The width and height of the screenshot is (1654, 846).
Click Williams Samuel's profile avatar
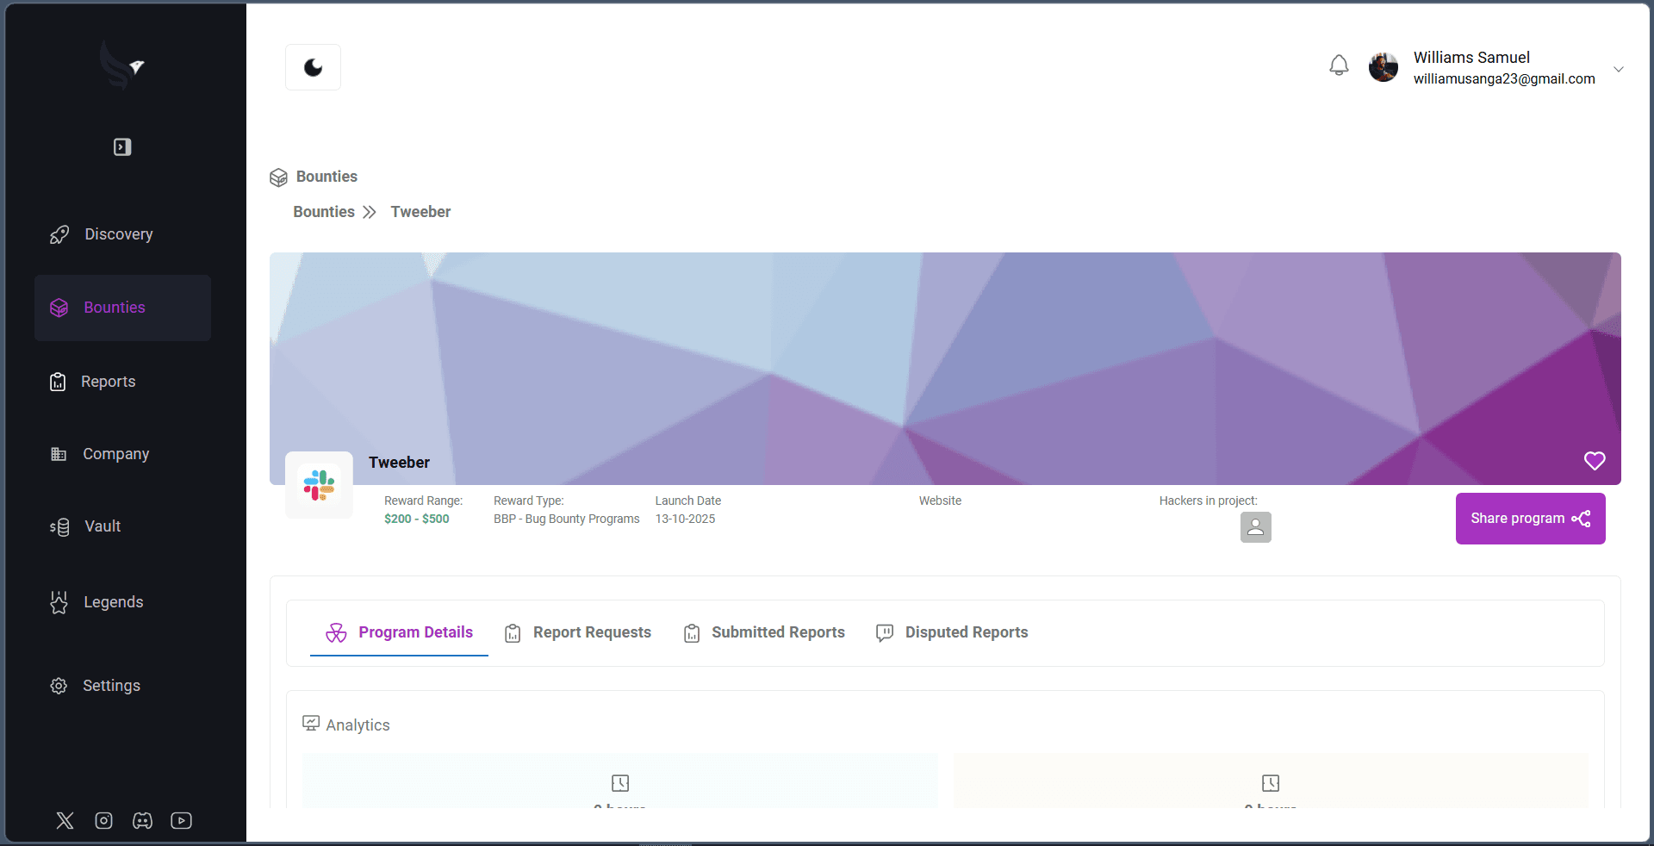(1384, 67)
